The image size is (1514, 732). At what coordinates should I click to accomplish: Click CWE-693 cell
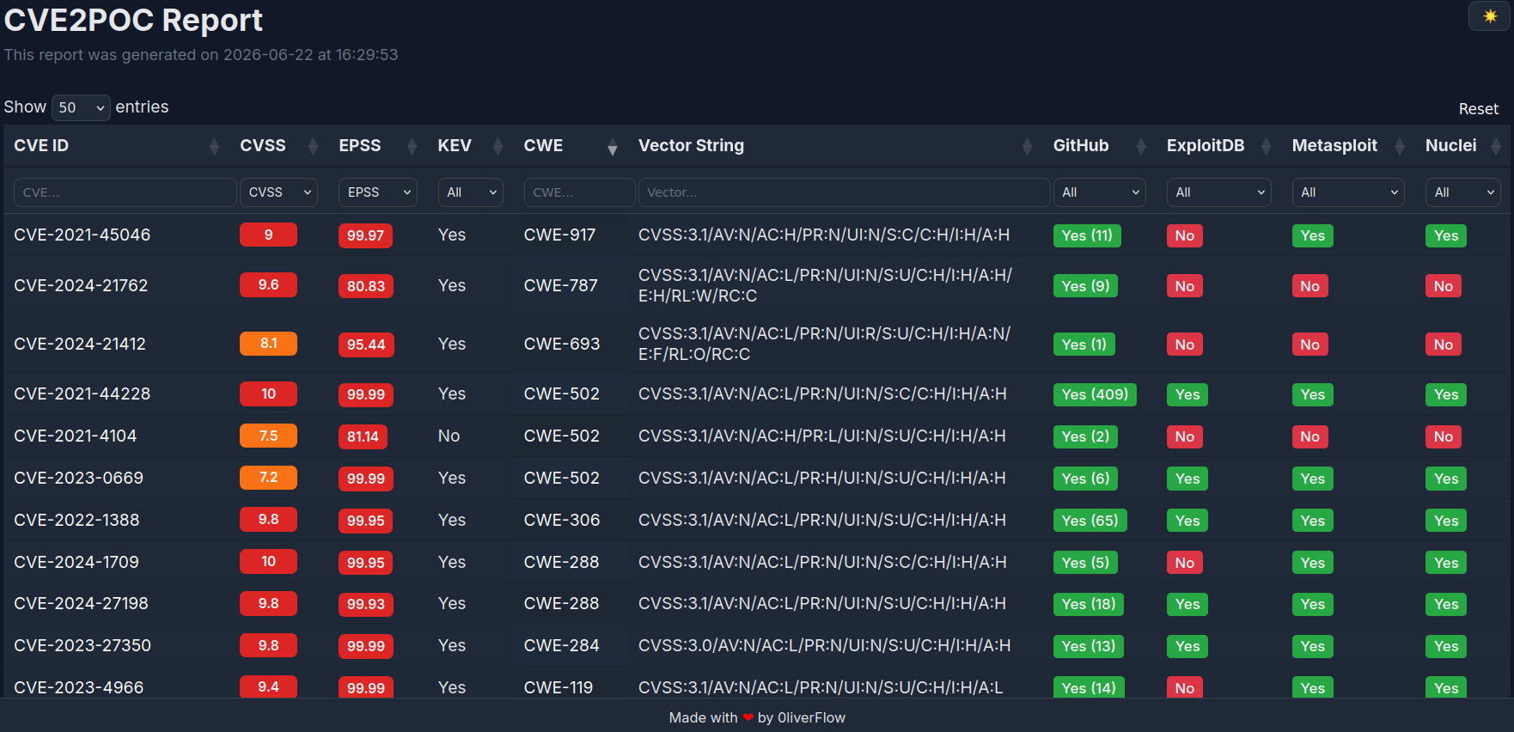(x=562, y=344)
